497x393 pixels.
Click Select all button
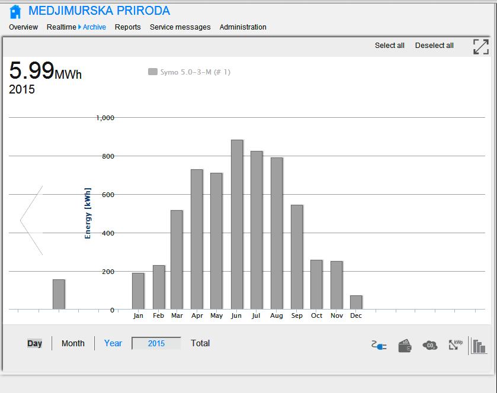389,46
